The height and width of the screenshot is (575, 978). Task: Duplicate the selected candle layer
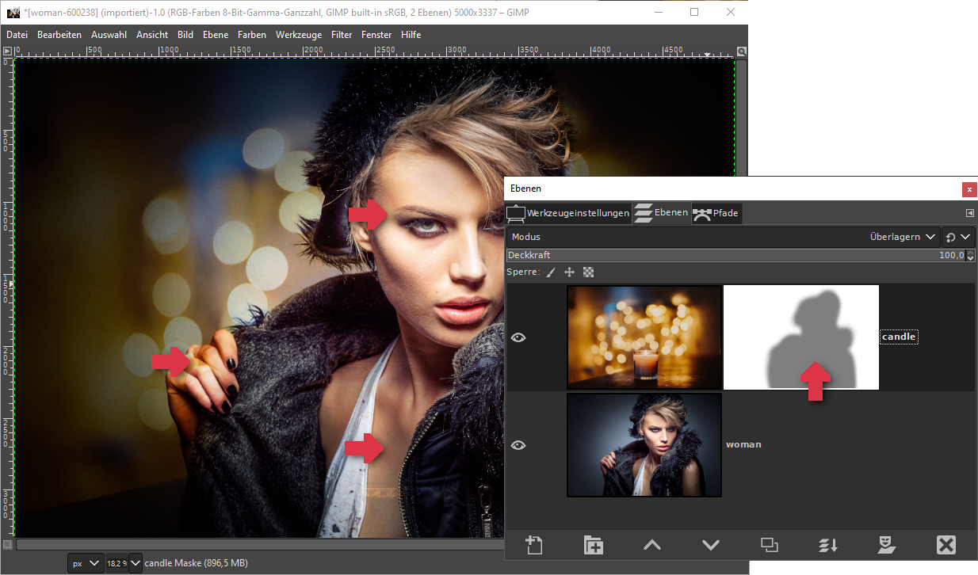pyautogui.click(x=770, y=545)
